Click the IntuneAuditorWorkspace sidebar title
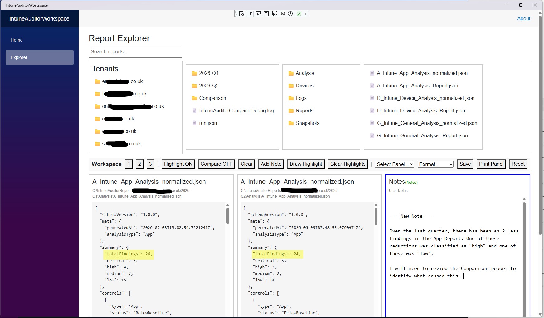 click(x=39, y=19)
